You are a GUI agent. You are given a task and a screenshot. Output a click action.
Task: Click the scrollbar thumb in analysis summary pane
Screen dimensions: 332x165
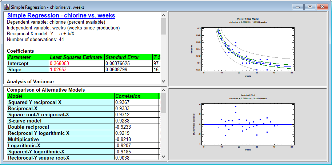[163, 26]
